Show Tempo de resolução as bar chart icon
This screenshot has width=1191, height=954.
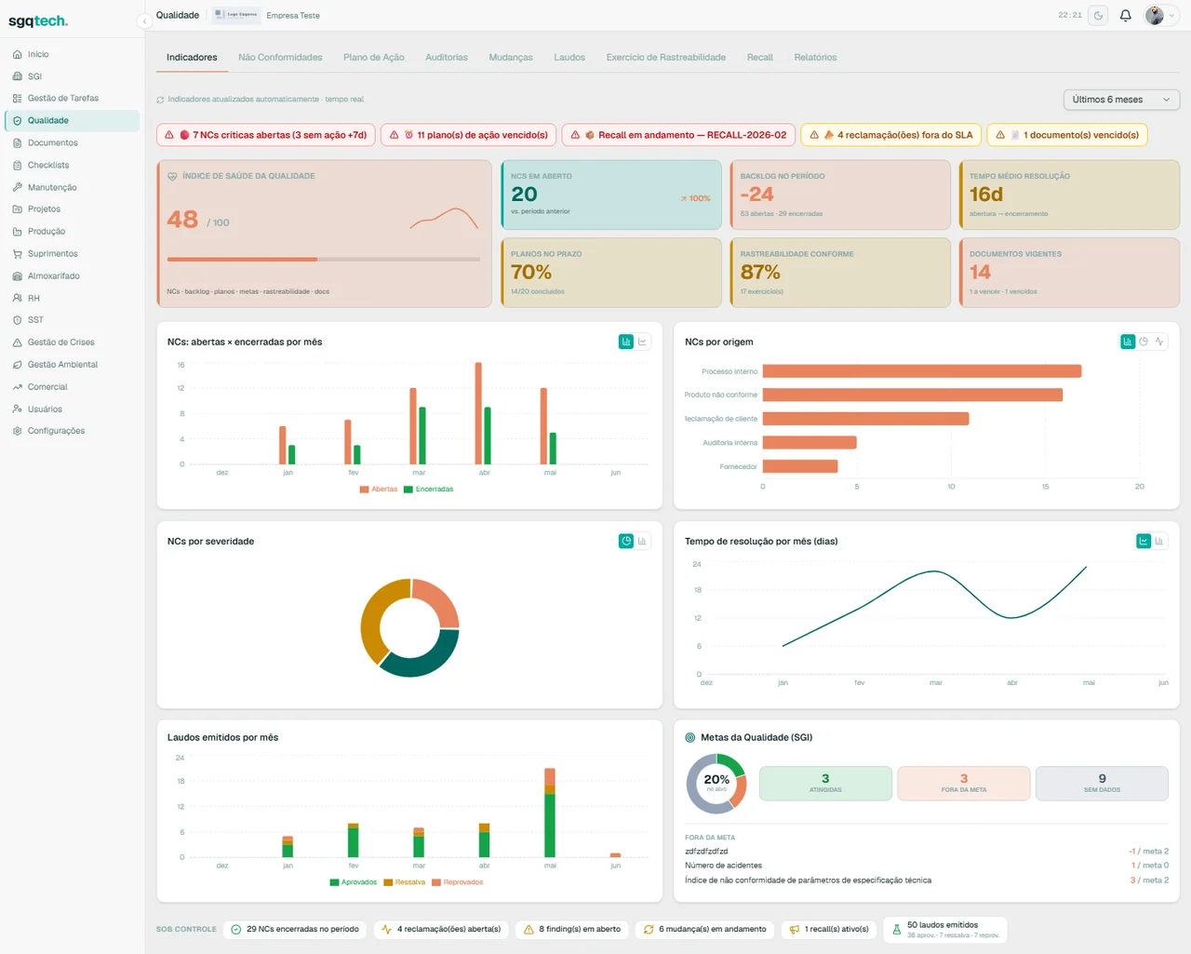1159,541
